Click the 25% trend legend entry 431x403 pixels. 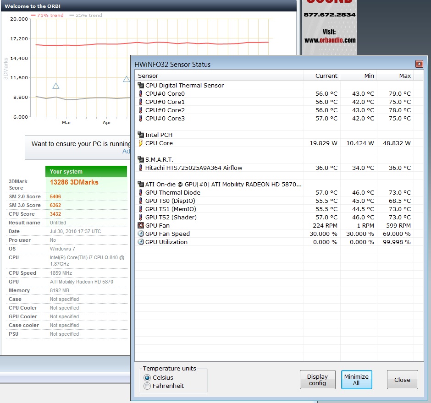click(x=86, y=16)
